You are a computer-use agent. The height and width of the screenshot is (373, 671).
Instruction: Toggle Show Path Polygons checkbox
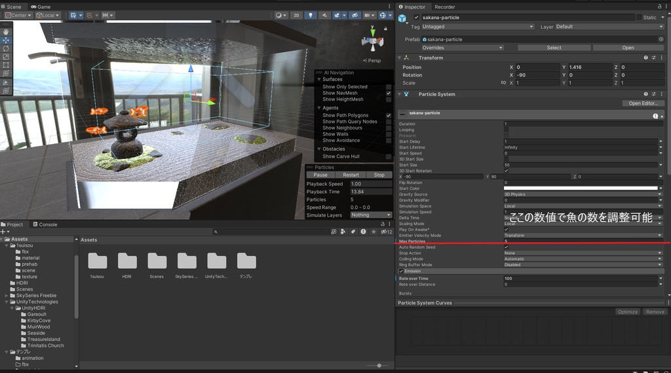[389, 115]
